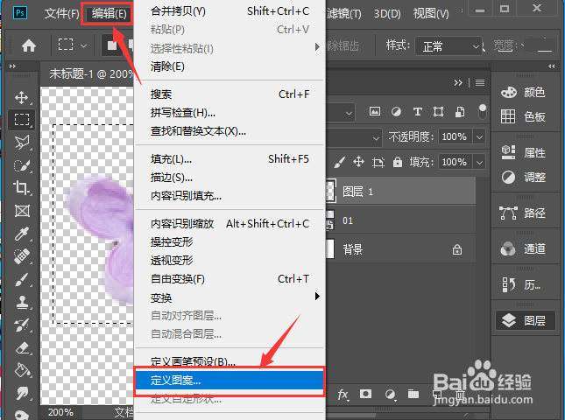This screenshot has height=420, width=565.
Task: Select the Rectangular Marquee tool in the tool strip
Action: (x=22, y=120)
